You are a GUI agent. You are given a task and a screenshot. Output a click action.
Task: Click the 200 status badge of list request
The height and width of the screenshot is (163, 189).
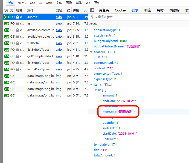pyautogui.click(x=7, y=23)
